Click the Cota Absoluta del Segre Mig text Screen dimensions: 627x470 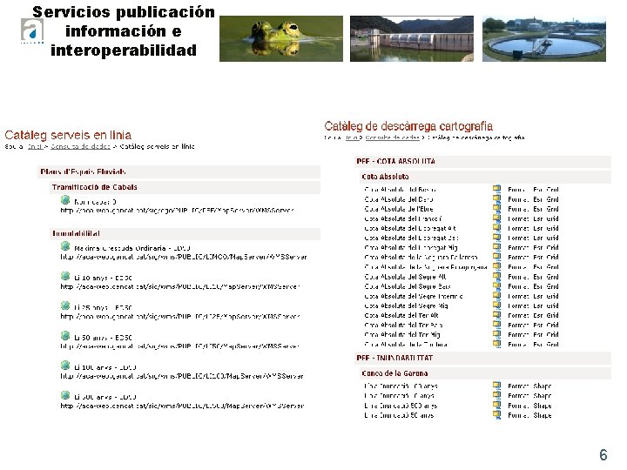pos(406,305)
